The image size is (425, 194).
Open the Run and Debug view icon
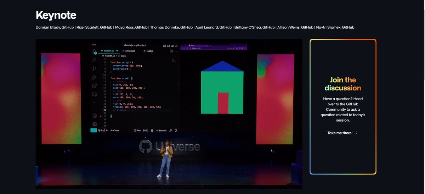94,77
